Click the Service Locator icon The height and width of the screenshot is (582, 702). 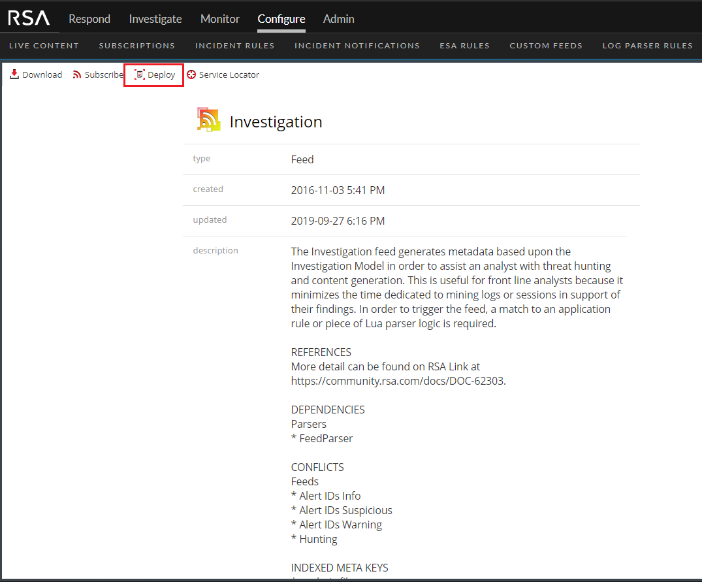[191, 74]
